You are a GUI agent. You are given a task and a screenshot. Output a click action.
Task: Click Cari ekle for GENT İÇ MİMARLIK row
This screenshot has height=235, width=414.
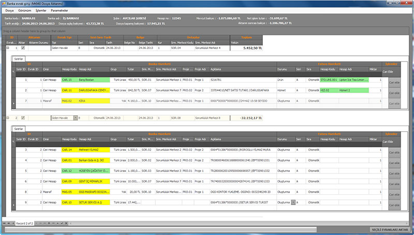pyautogui.click(x=394, y=184)
